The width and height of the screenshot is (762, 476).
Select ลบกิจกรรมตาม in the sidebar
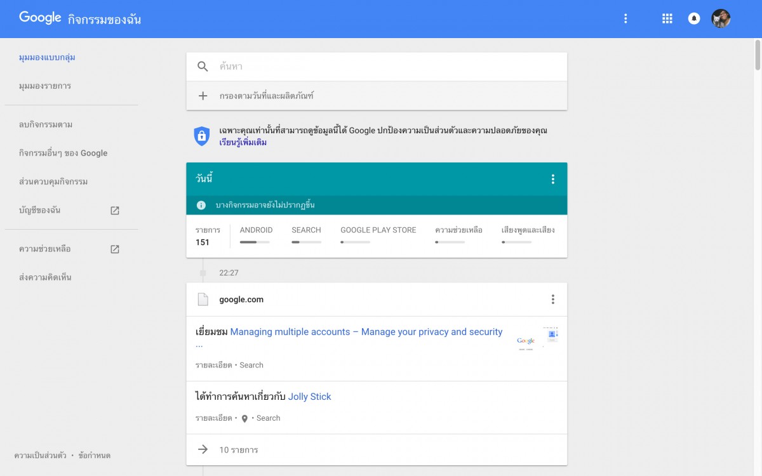pyautogui.click(x=46, y=124)
